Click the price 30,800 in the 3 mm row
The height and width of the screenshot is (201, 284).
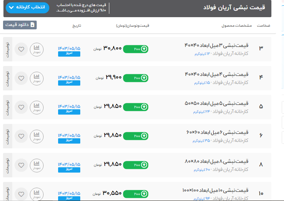click(x=112, y=48)
